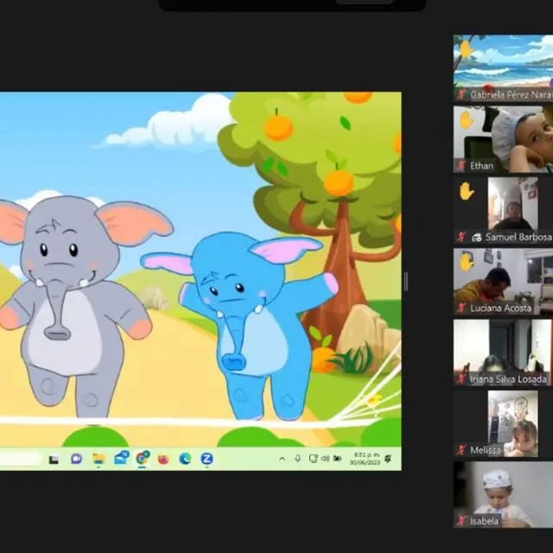Open File Explorer folder icon in taskbar
Image resolution: width=553 pixels, height=553 pixels.
point(99,459)
